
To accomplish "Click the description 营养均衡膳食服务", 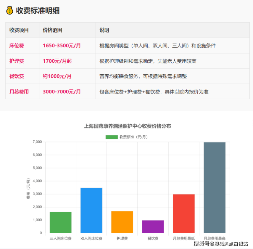I will click(143, 76).
